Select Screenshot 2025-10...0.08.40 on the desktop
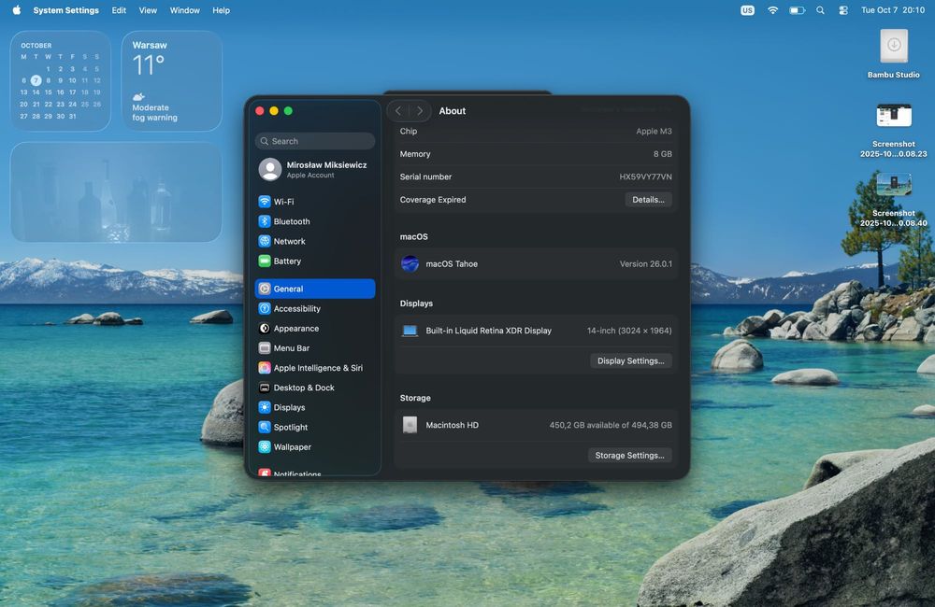This screenshot has height=607, width=935. coord(893,200)
